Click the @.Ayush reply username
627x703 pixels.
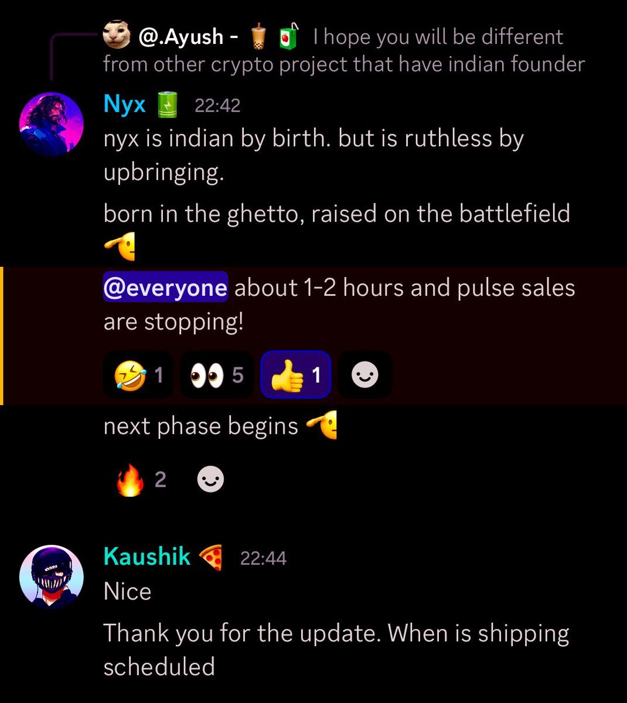coord(181,37)
